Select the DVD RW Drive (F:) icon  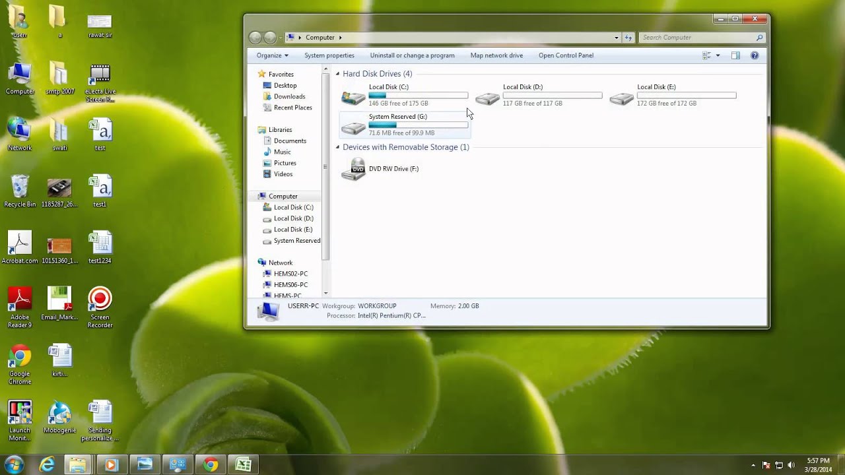click(x=353, y=169)
